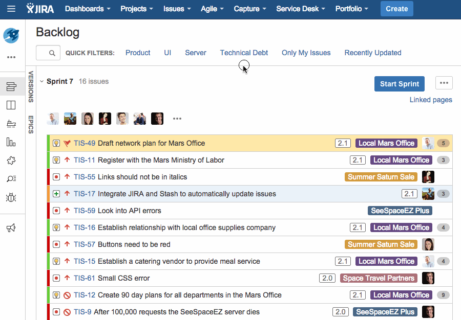Open the Service Desk dropdown menu
This screenshot has height=320, width=461.
pyautogui.click(x=301, y=9)
